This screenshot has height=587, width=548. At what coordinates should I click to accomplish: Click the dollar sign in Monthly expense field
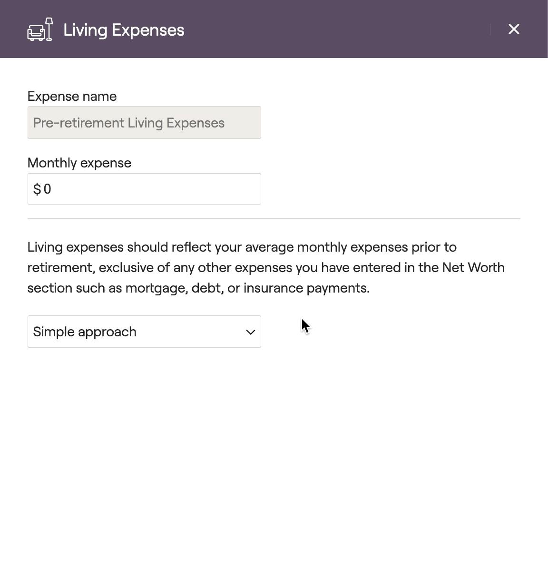click(x=37, y=189)
